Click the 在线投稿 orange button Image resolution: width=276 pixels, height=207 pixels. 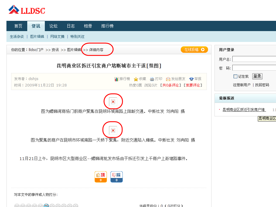click(x=194, y=50)
